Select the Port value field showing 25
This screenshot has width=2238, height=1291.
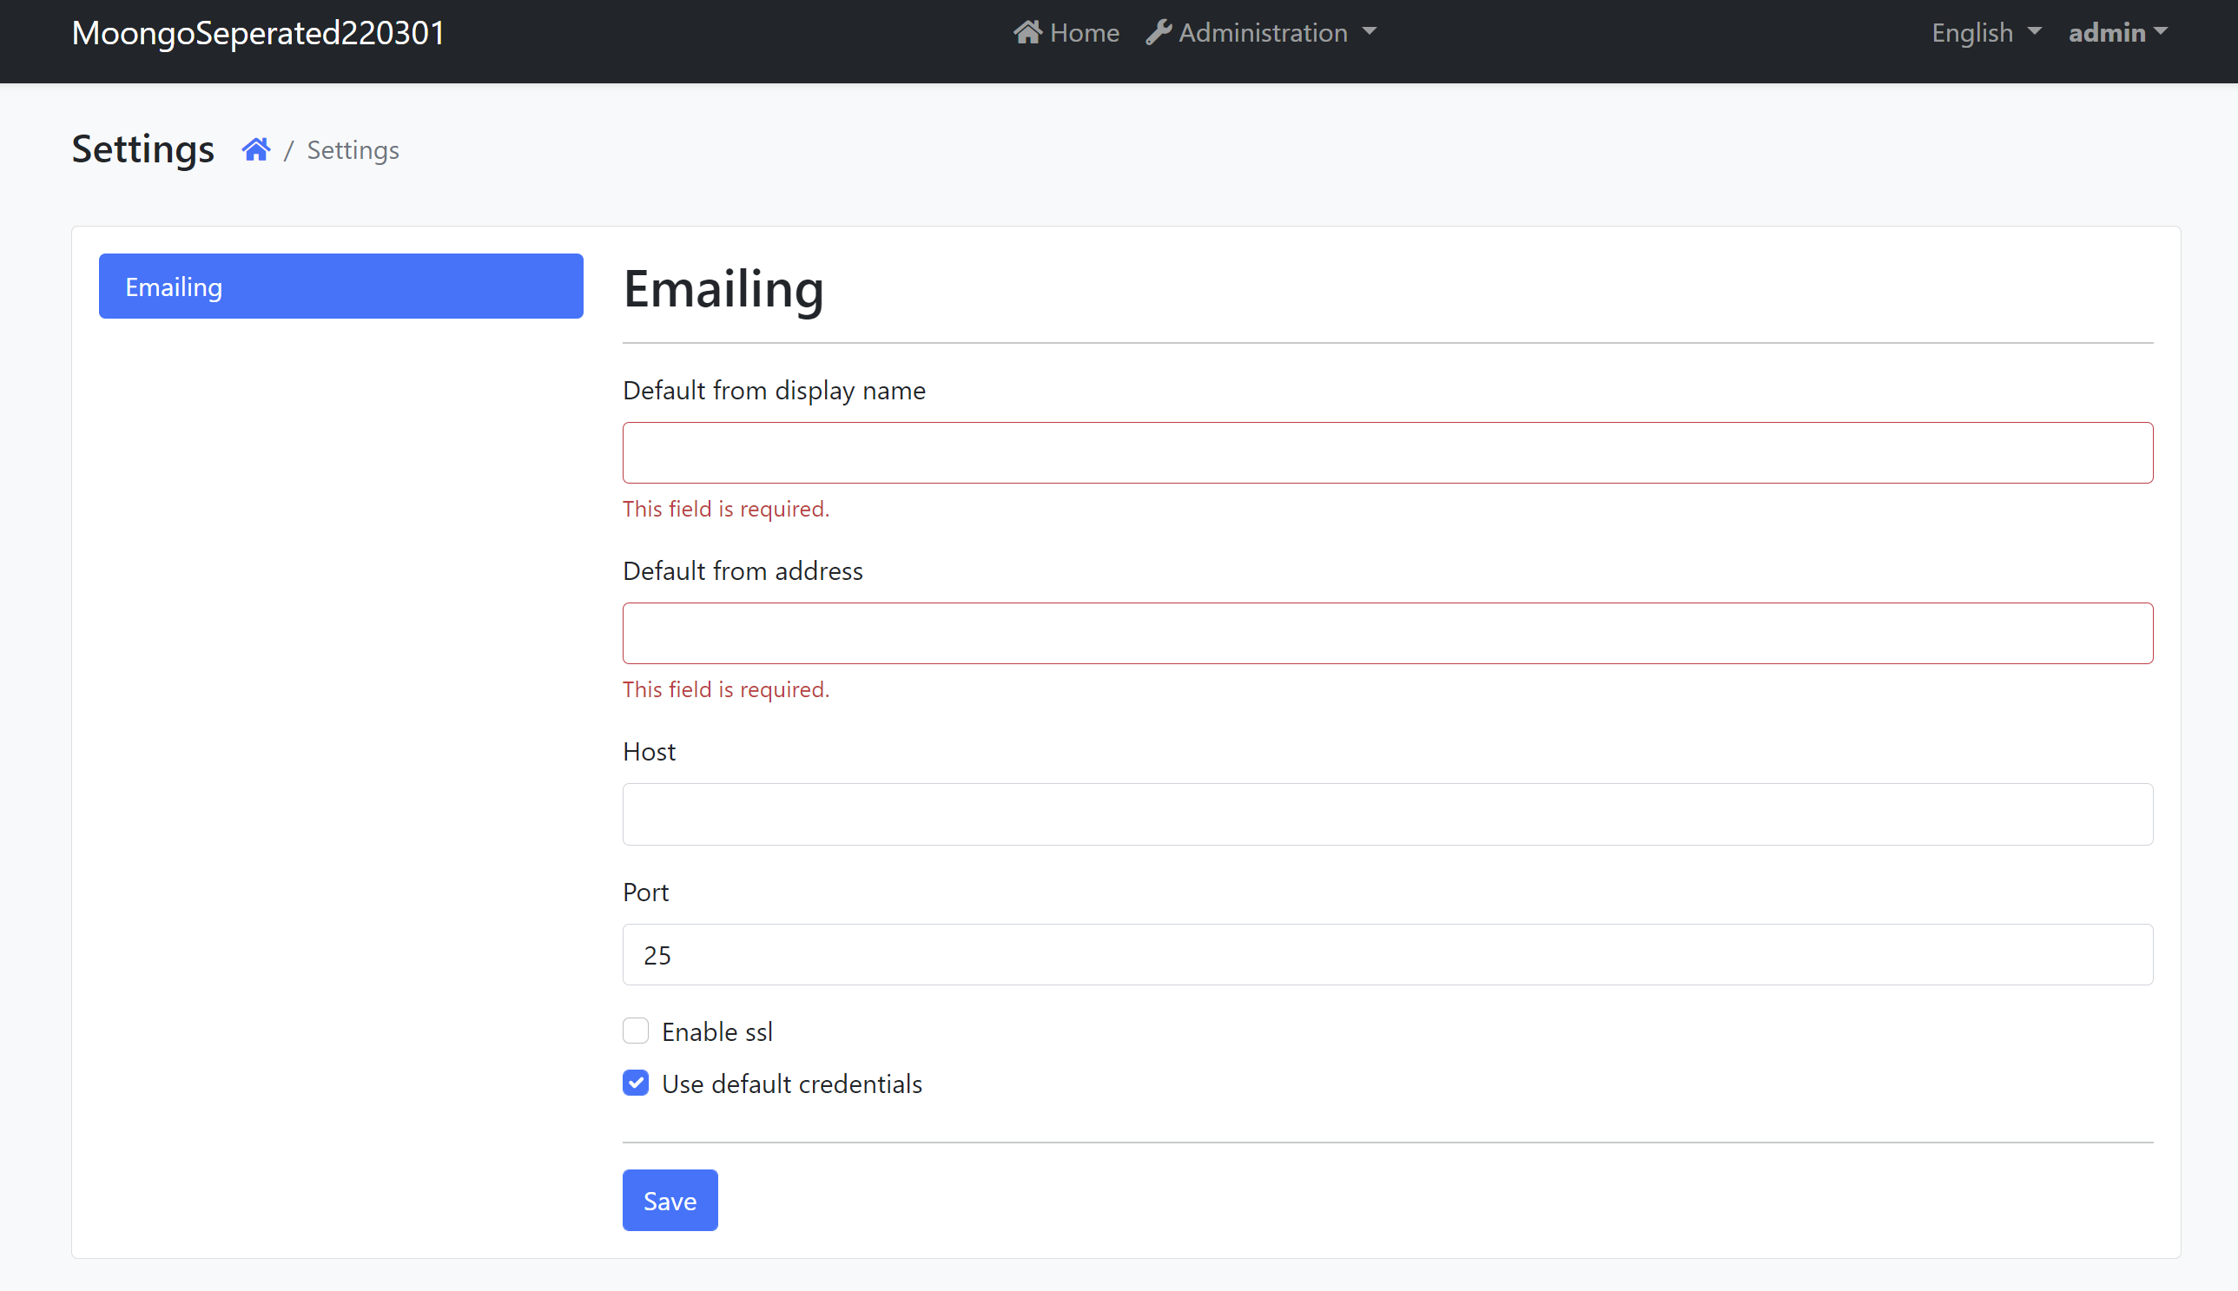click(x=1386, y=954)
